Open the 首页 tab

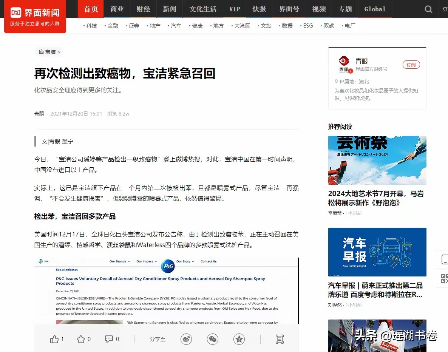pyautogui.click(x=91, y=9)
